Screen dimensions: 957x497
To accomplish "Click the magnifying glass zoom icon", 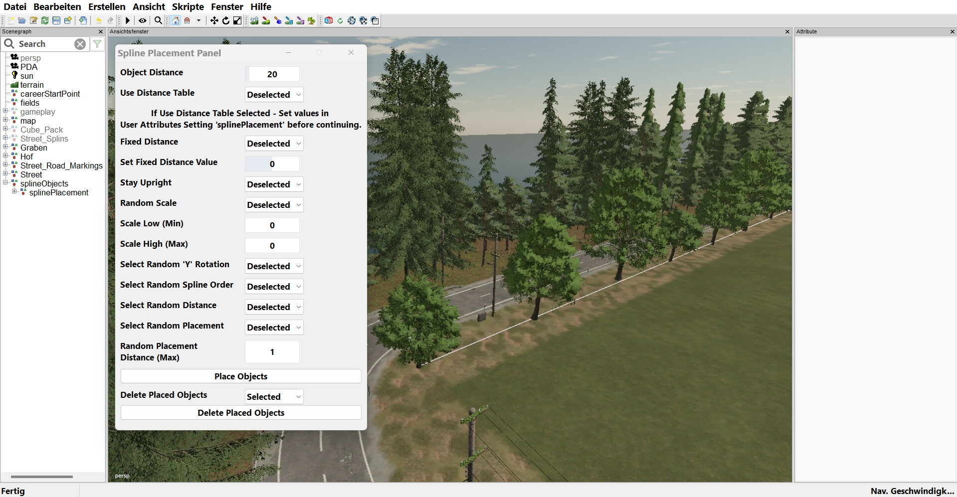I will 158,20.
